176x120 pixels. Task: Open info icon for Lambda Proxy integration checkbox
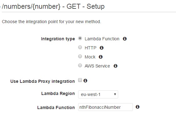85,81
